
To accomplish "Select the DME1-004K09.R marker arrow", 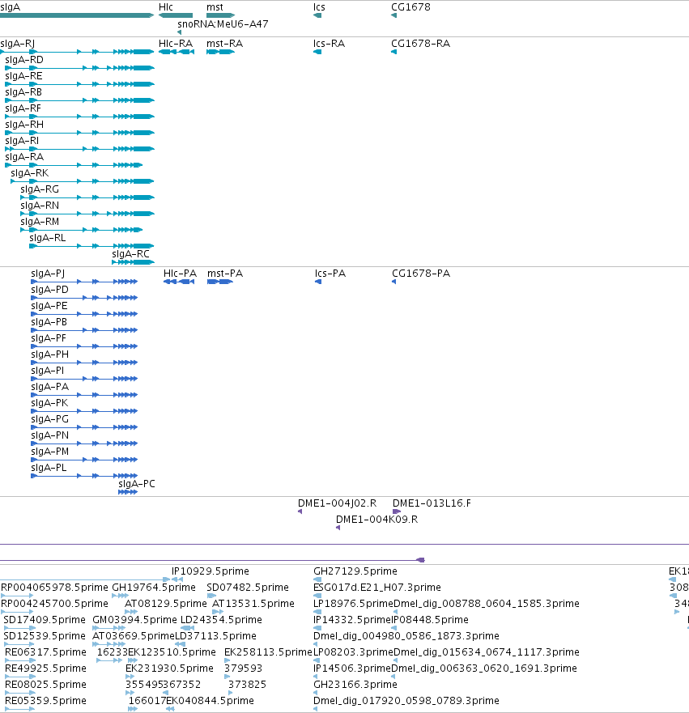I will [338, 528].
